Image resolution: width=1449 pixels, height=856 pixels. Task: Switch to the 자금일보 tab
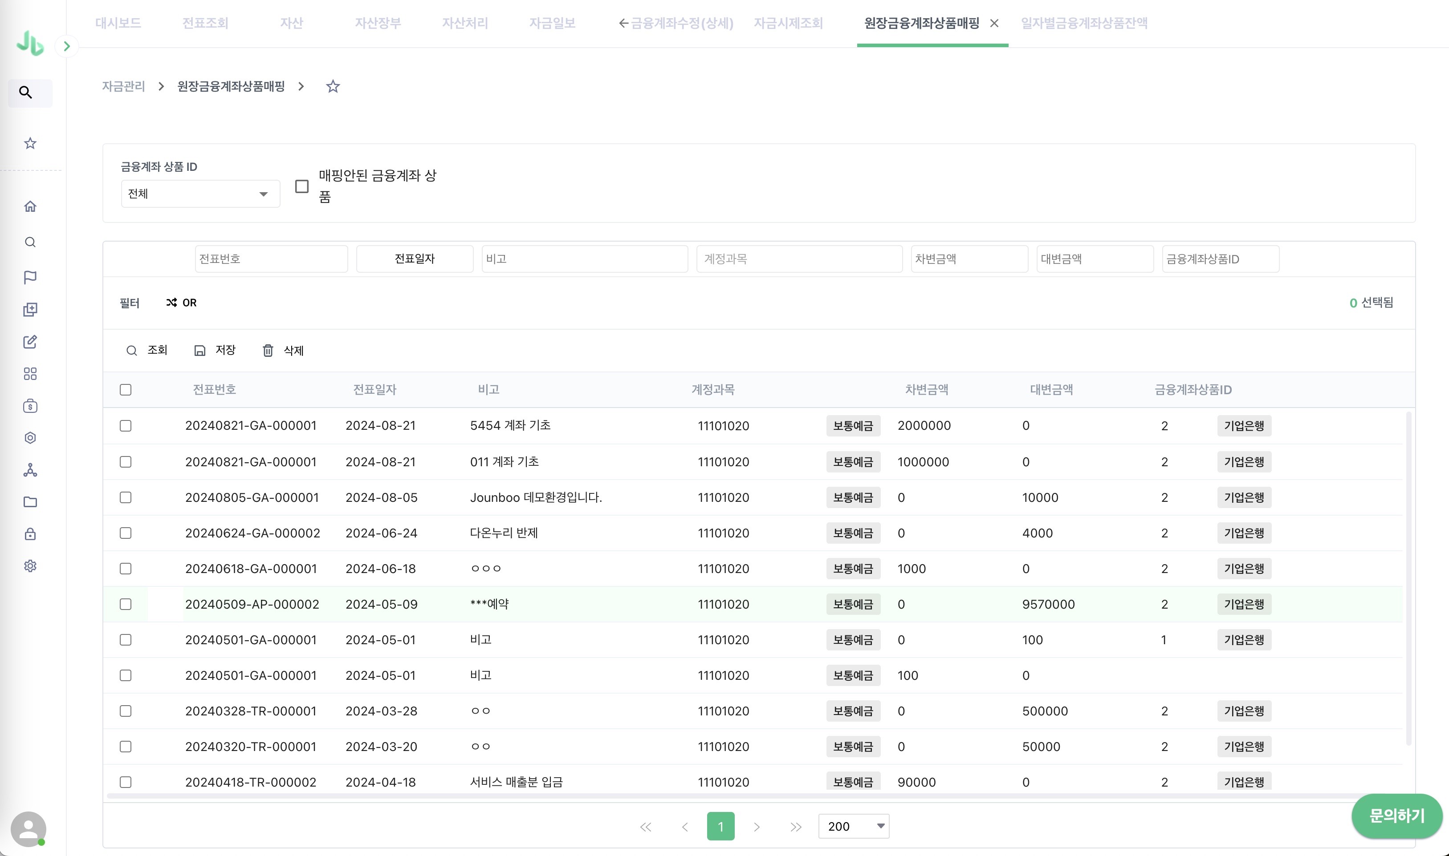point(552,23)
